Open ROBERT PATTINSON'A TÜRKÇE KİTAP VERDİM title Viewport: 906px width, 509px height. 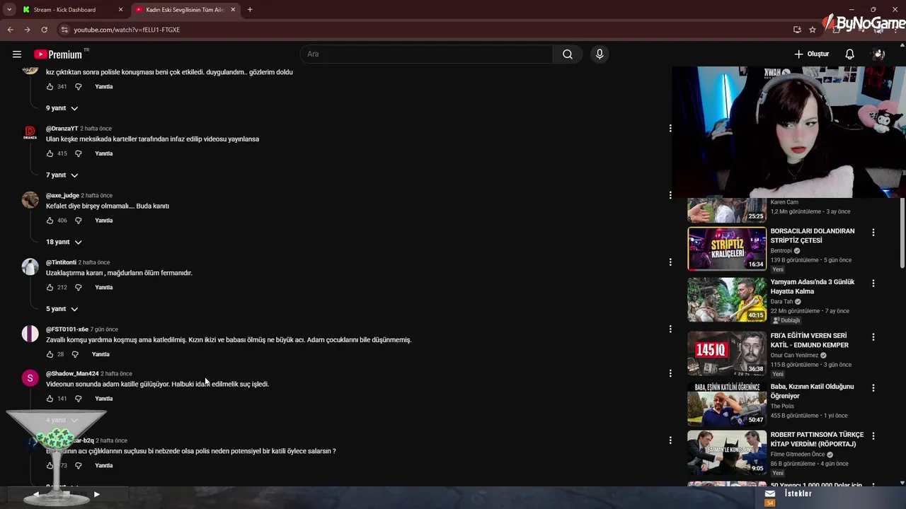[817, 440]
